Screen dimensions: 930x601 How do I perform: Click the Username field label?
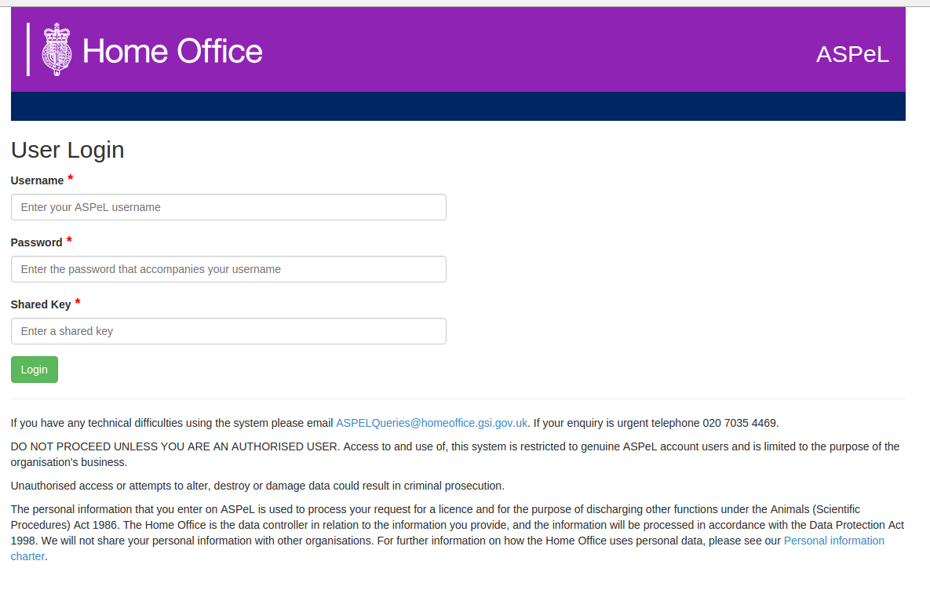(38, 180)
